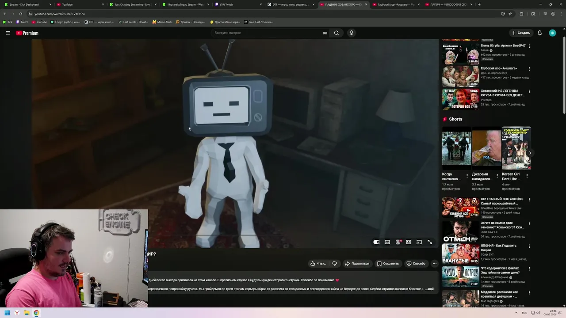566x318 pixels.
Task: Open Windows Start menu
Action: pos(7,313)
